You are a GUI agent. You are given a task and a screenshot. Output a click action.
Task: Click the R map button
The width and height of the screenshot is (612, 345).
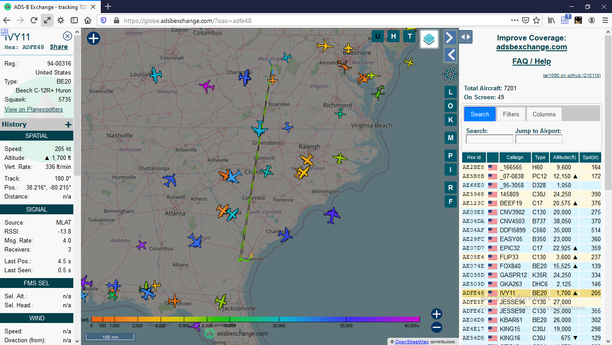click(x=450, y=187)
